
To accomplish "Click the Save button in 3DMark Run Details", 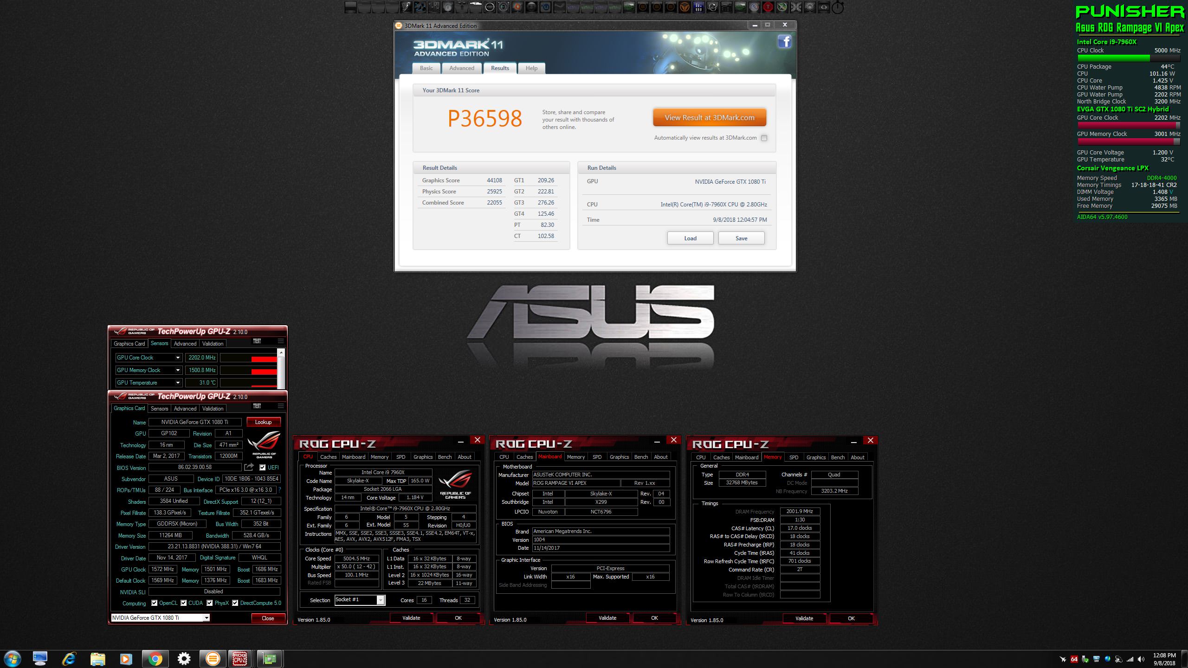I will [741, 238].
